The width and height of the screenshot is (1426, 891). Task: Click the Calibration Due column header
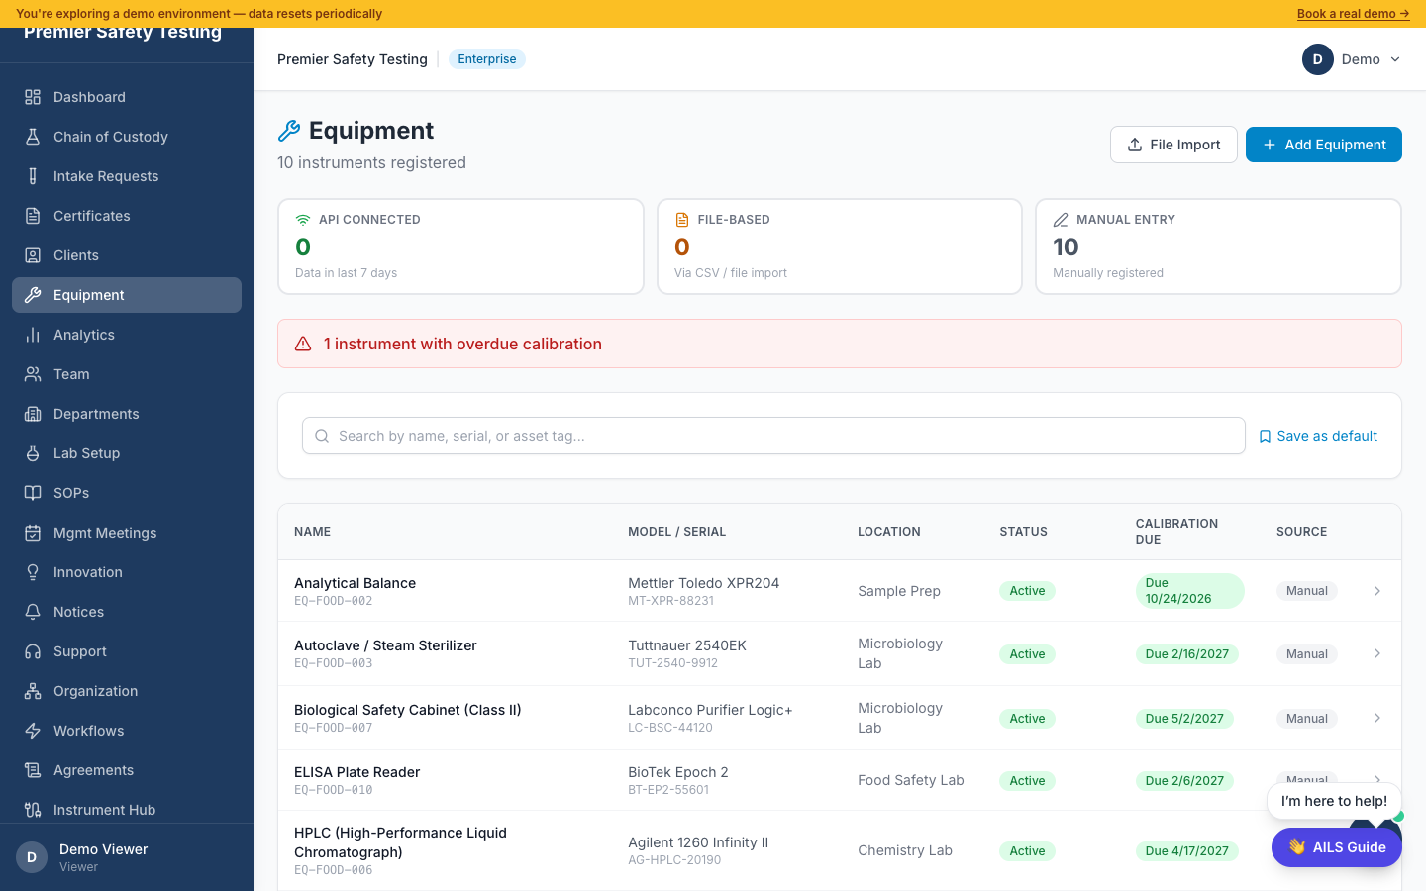[1176, 532]
